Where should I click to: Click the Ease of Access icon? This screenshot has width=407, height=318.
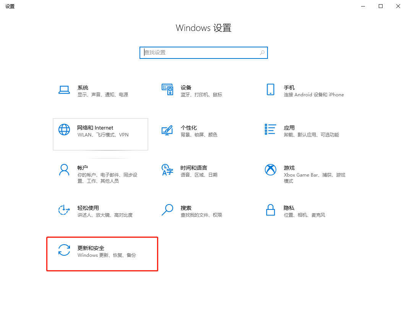click(64, 210)
